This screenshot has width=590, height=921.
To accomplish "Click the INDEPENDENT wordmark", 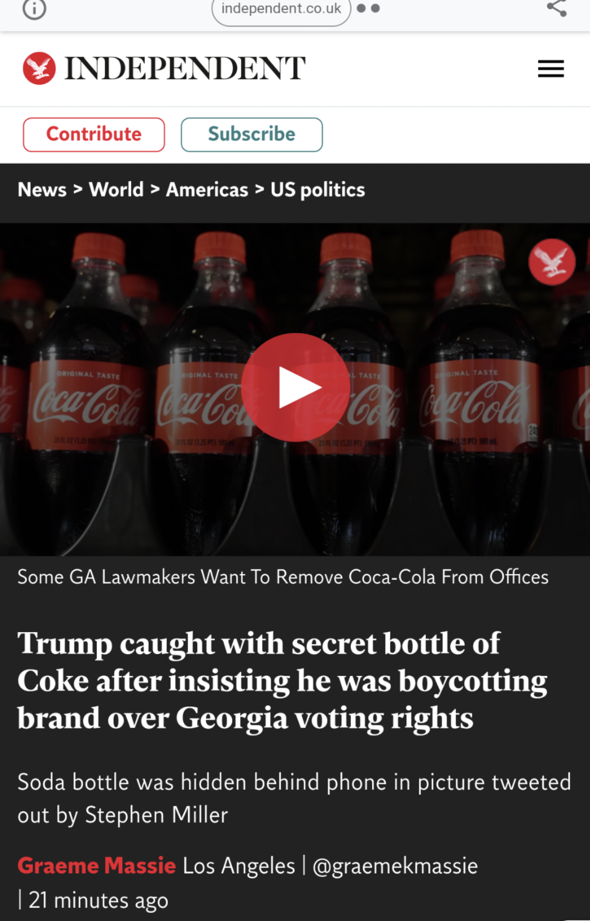I will click(x=185, y=68).
